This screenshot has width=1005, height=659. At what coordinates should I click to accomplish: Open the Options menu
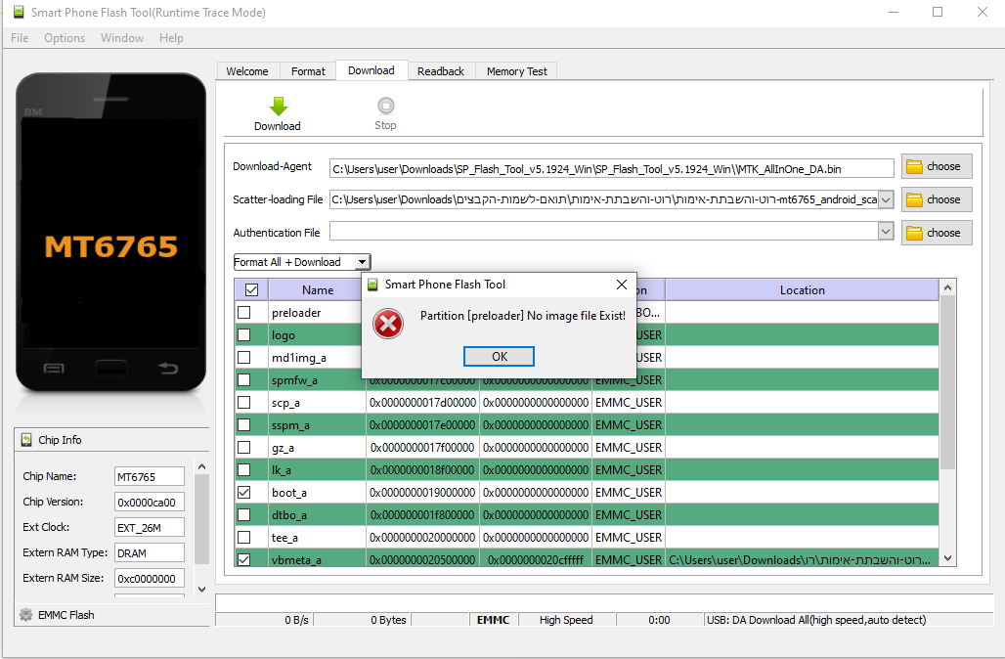click(x=65, y=38)
